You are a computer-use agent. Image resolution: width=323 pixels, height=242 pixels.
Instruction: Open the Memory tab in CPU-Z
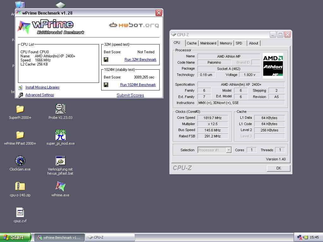(x=226, y=43)
